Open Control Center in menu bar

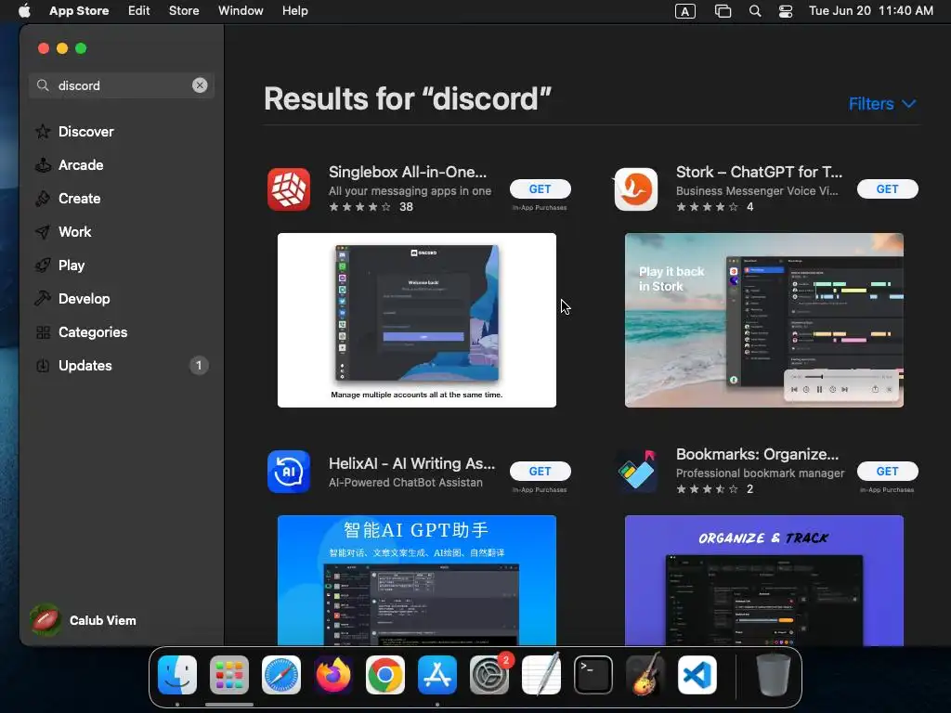click(786, 11)
